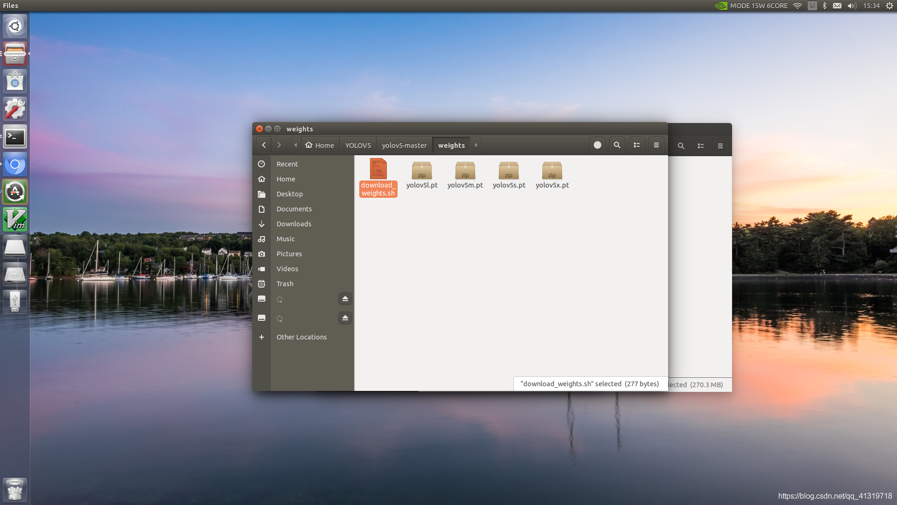Image resolution: width=897 pixels, height=505 pixels.
Task: Click the round loading indicator button
Action: click(597, 145)
